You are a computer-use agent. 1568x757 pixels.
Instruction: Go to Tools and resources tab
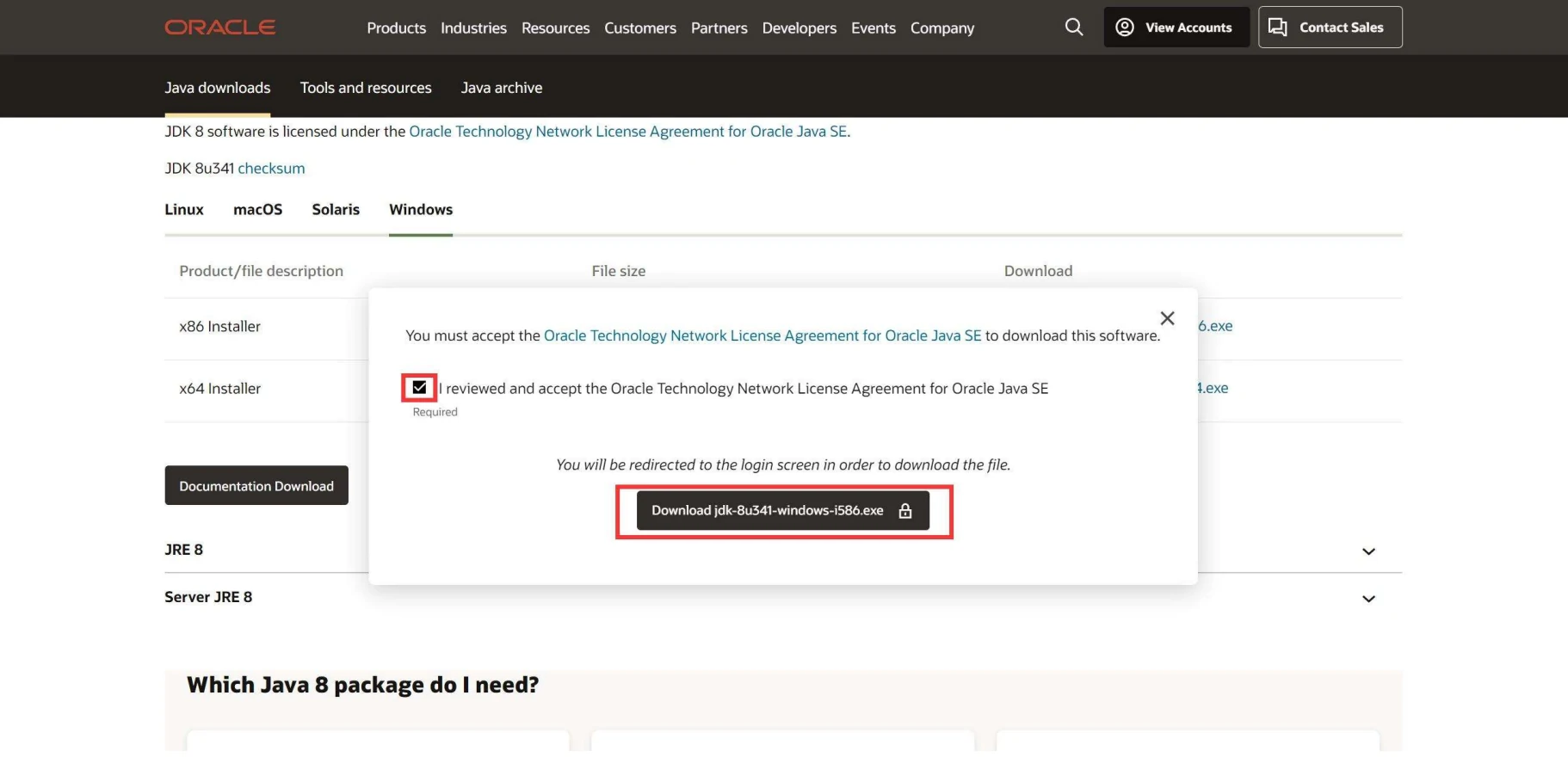(366, 88)
